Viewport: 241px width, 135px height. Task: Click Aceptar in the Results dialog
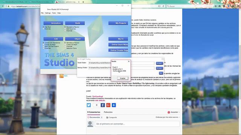pos(123,78)
